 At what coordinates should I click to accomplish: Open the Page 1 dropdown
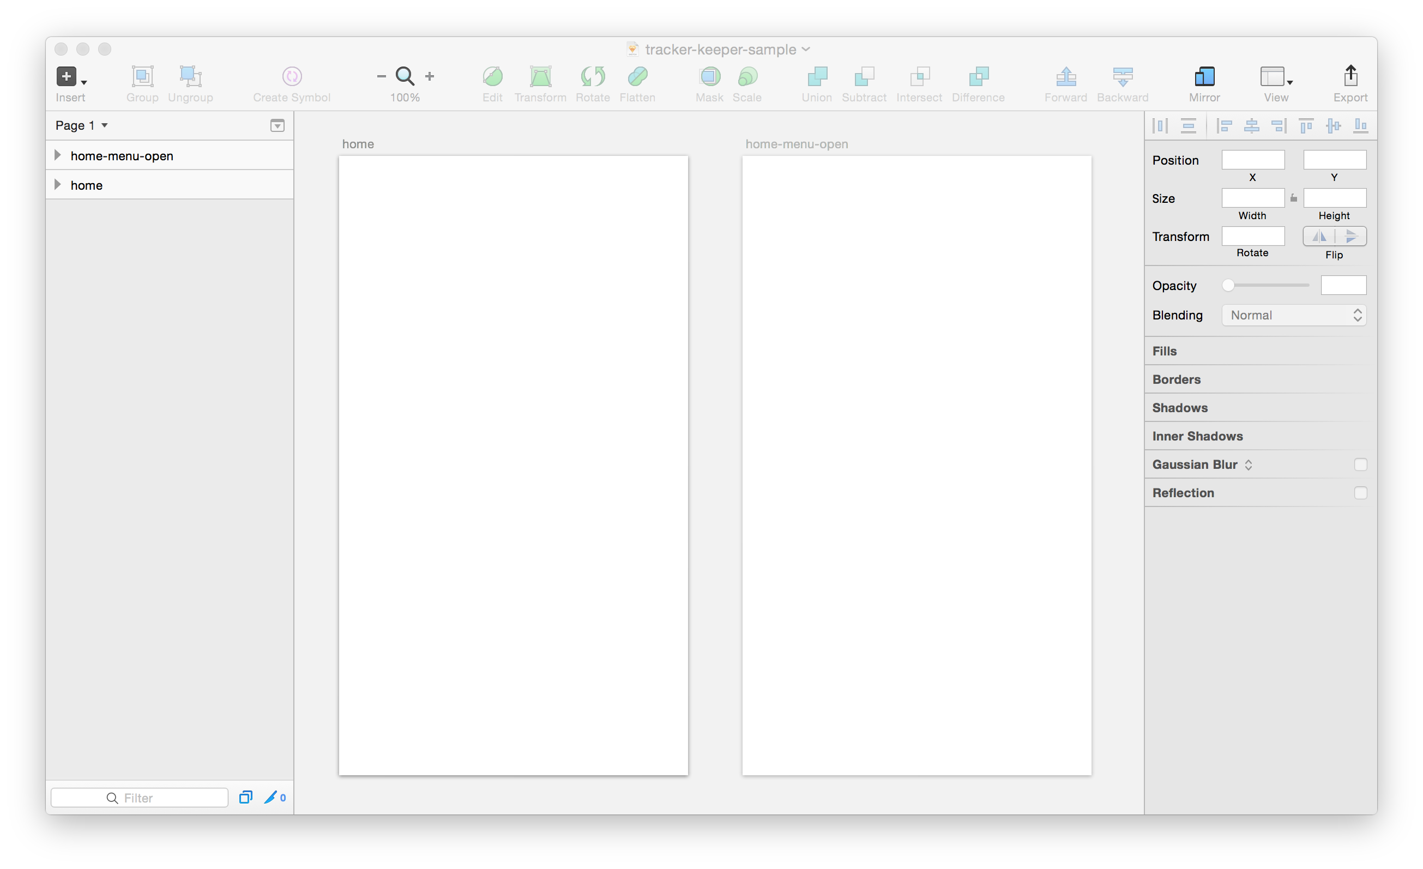[81, 125]
